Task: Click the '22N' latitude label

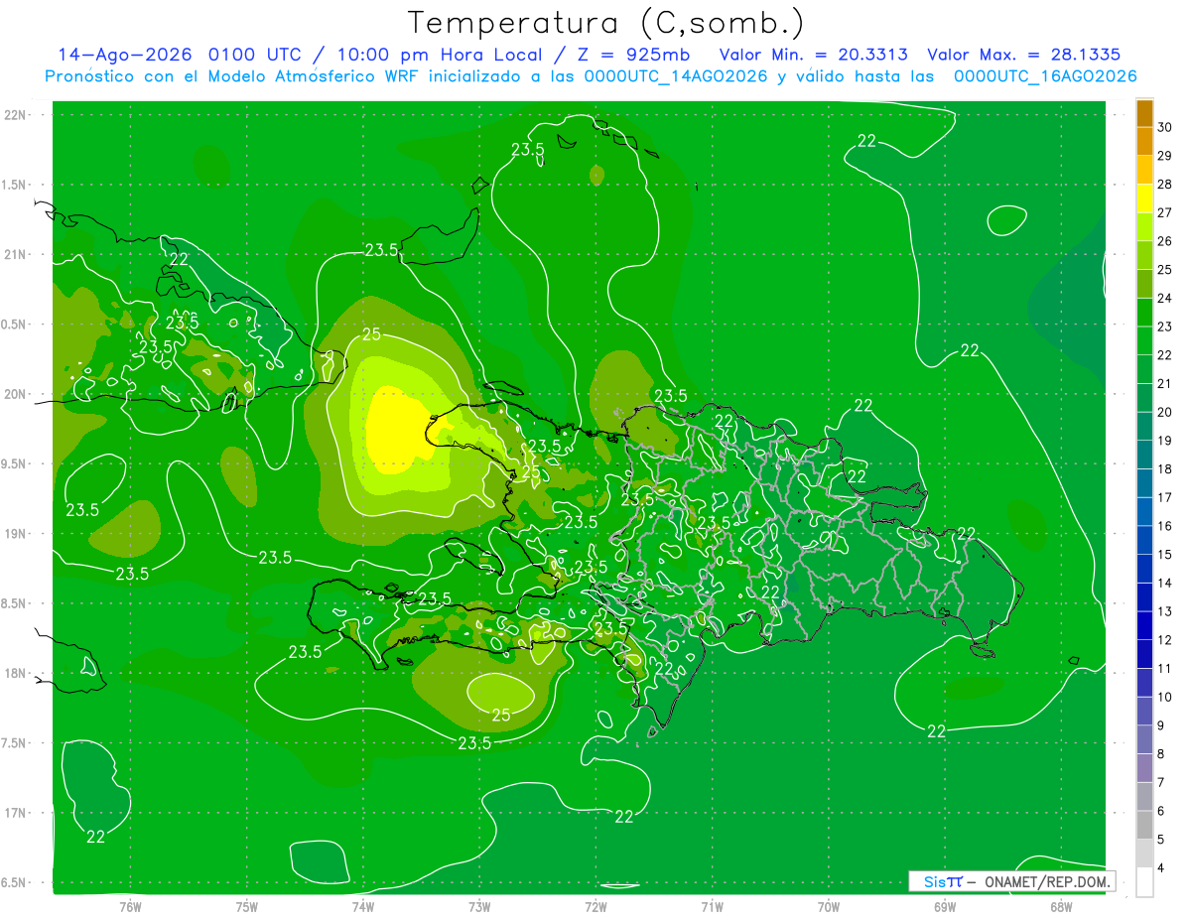Action: coord(14,115)
